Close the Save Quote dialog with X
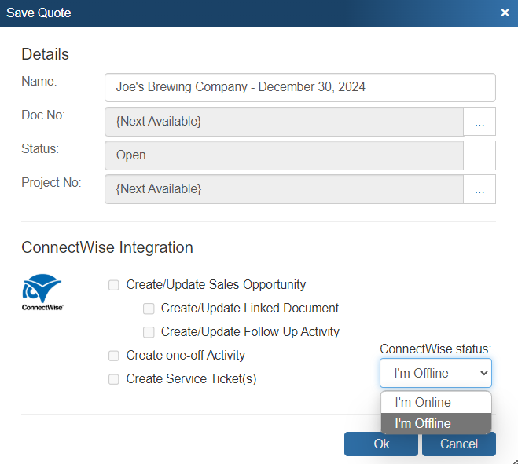 pos(505,13)
